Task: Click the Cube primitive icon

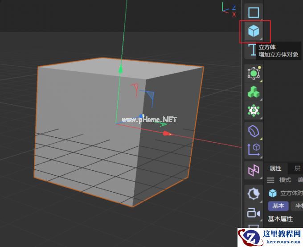Action: coord(254,31)
